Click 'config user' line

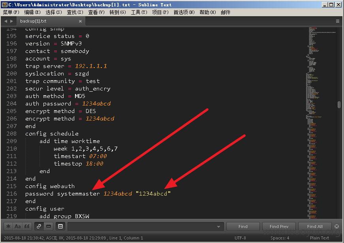[45, 209]
